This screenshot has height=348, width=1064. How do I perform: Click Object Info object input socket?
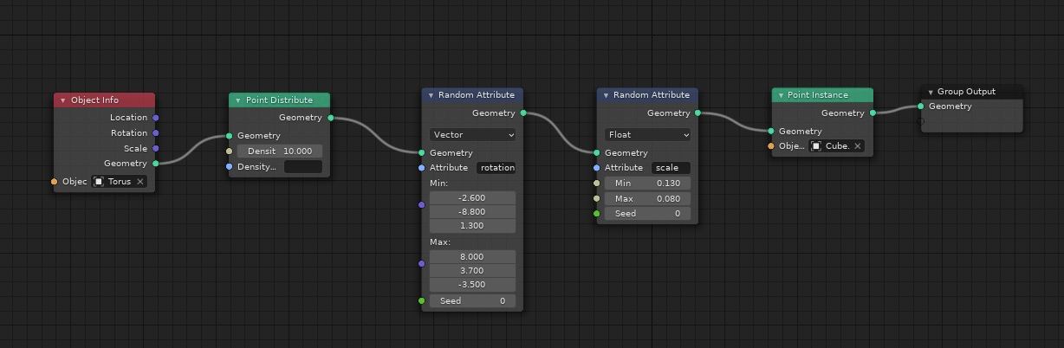click(54, 182)
